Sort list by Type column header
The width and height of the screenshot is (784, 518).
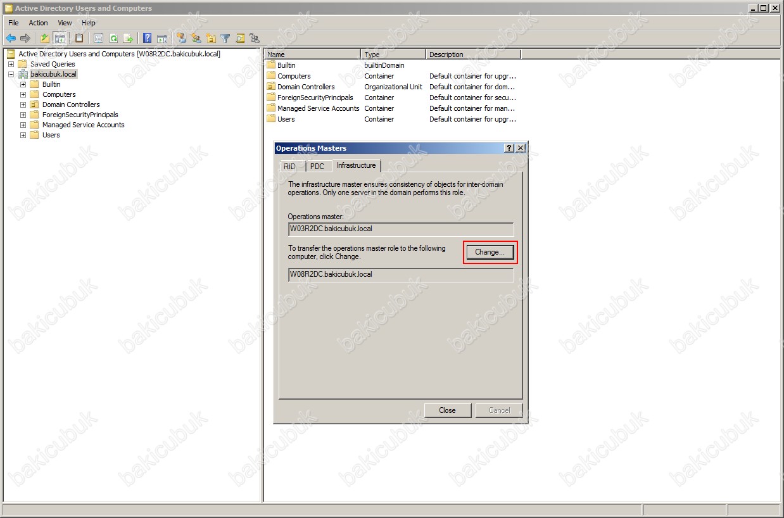(393, 54)
